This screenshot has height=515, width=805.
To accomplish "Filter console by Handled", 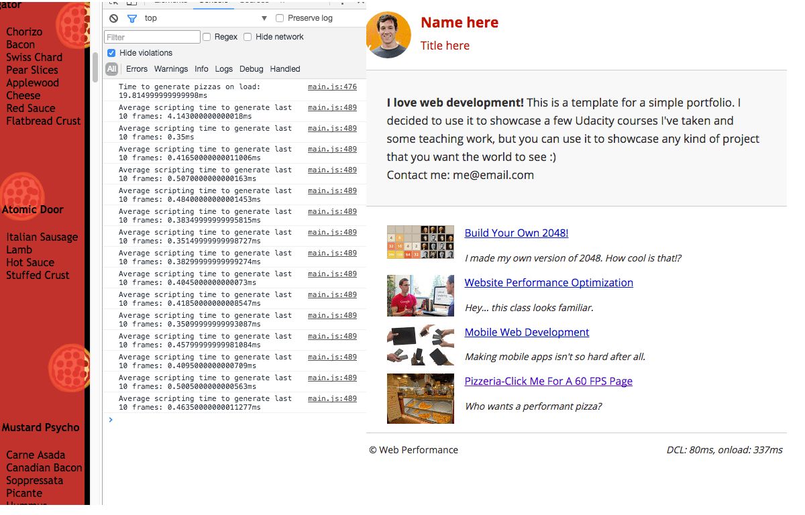I will [285, 69].
